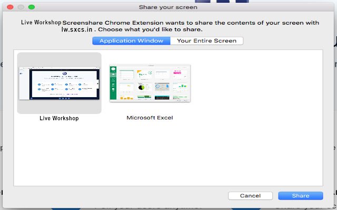337x210 pixels.
Task: Click the Live Workshop label below thumbnail
Action: (x=59, y=118)
